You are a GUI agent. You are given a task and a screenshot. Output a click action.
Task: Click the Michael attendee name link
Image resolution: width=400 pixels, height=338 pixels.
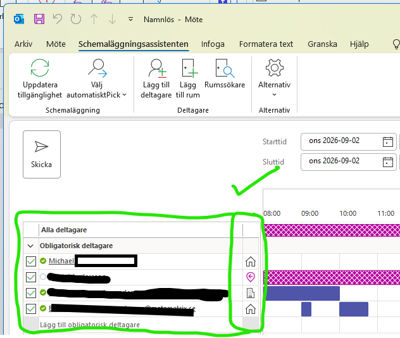61,261
